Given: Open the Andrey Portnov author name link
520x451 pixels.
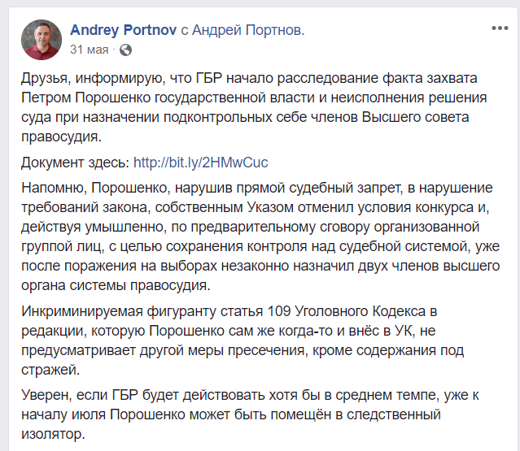Looking at the screenshot, I should (x=123, y=30).
